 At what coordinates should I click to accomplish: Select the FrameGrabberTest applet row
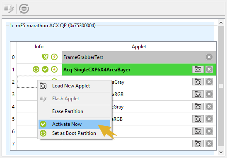click(x=139, y=57)
